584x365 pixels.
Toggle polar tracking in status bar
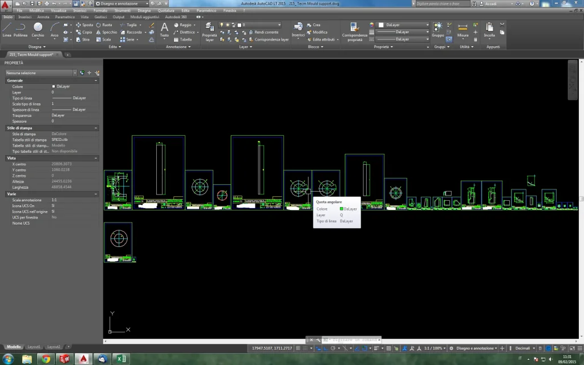pyautogui.click(x=333, y=348)
